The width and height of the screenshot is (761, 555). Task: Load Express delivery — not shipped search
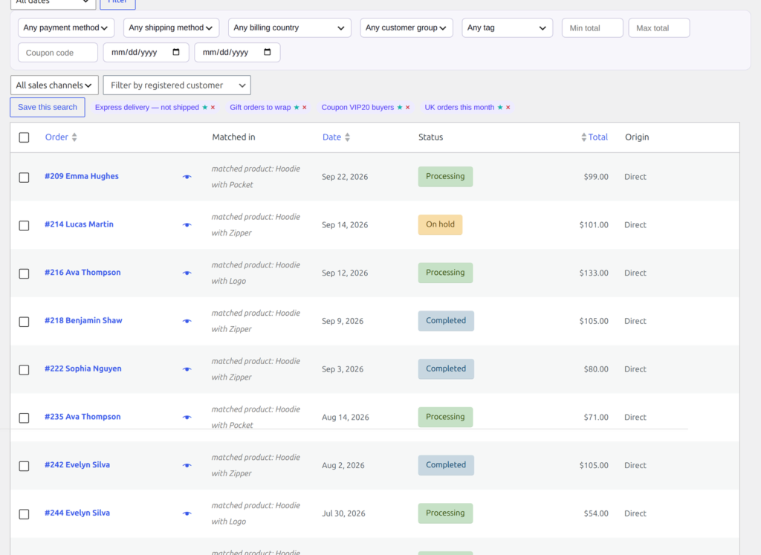click(x=147, y=107)
